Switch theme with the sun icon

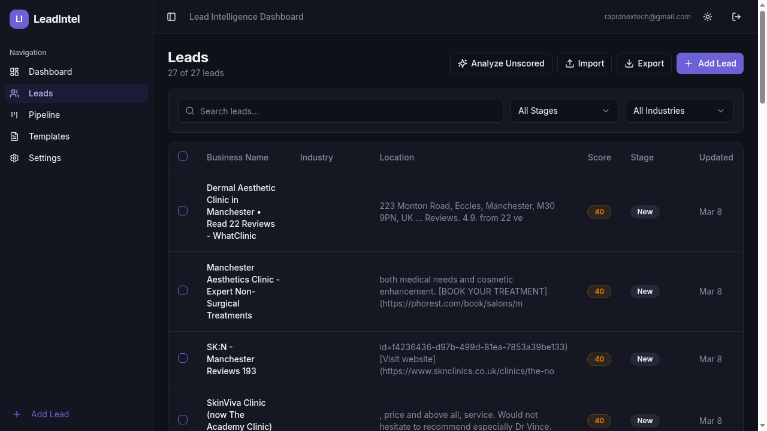(x=708, y=17)
